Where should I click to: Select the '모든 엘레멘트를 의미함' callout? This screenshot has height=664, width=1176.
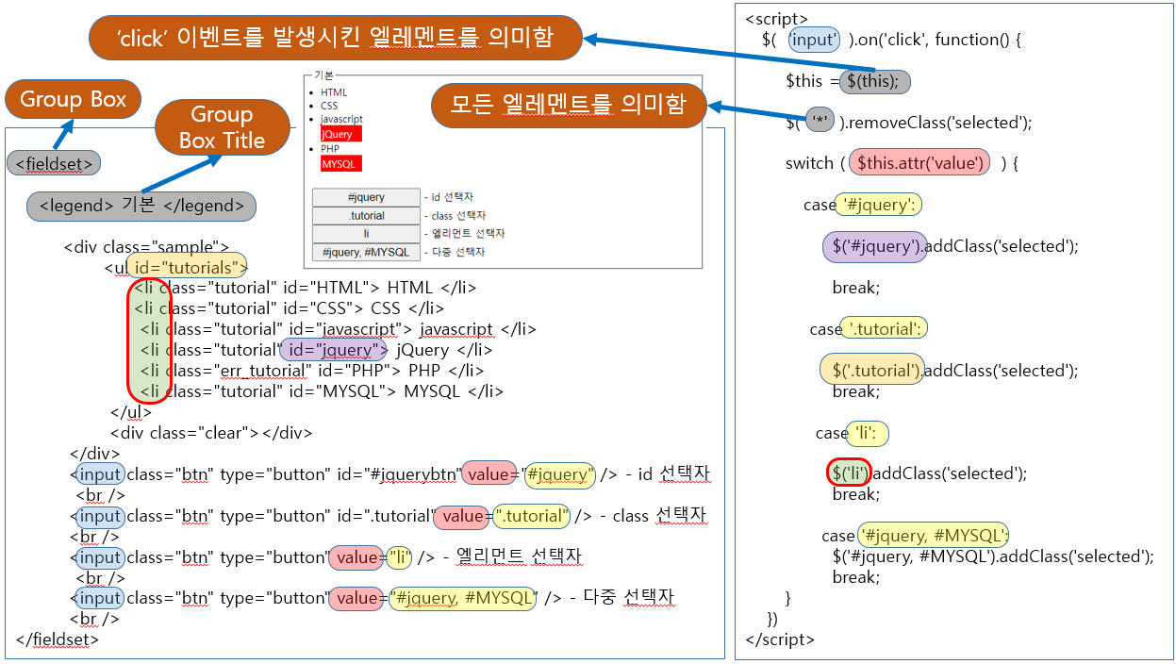(x=569, y=105)
